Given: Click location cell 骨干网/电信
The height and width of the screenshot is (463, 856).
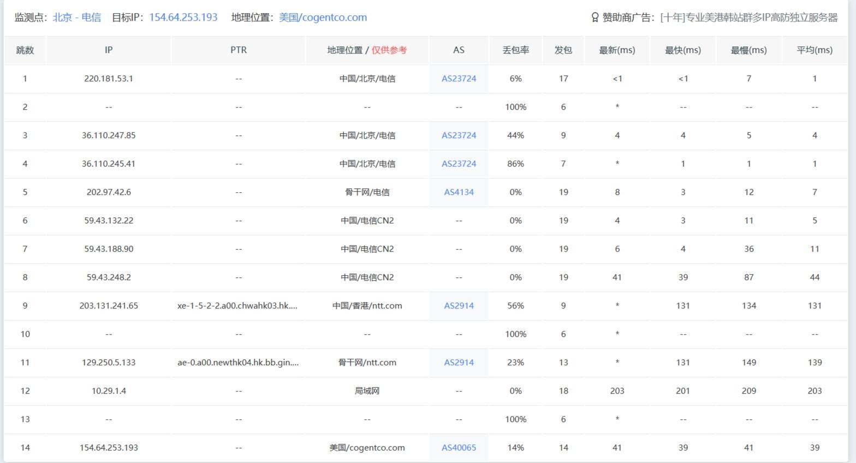Looking at the screenshot, I should (x=367, y=192).
